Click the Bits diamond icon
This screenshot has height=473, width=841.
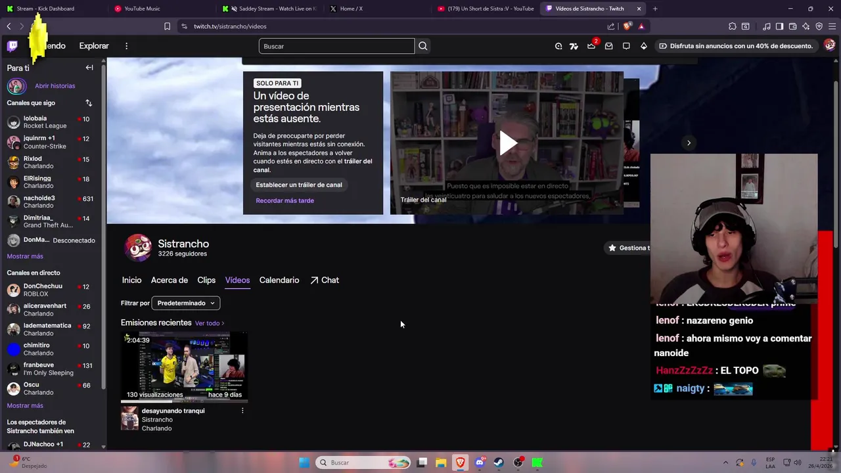point(644,46)
